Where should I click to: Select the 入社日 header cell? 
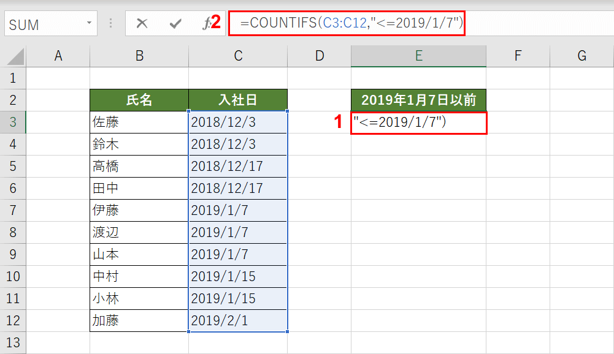click(238, 99)
